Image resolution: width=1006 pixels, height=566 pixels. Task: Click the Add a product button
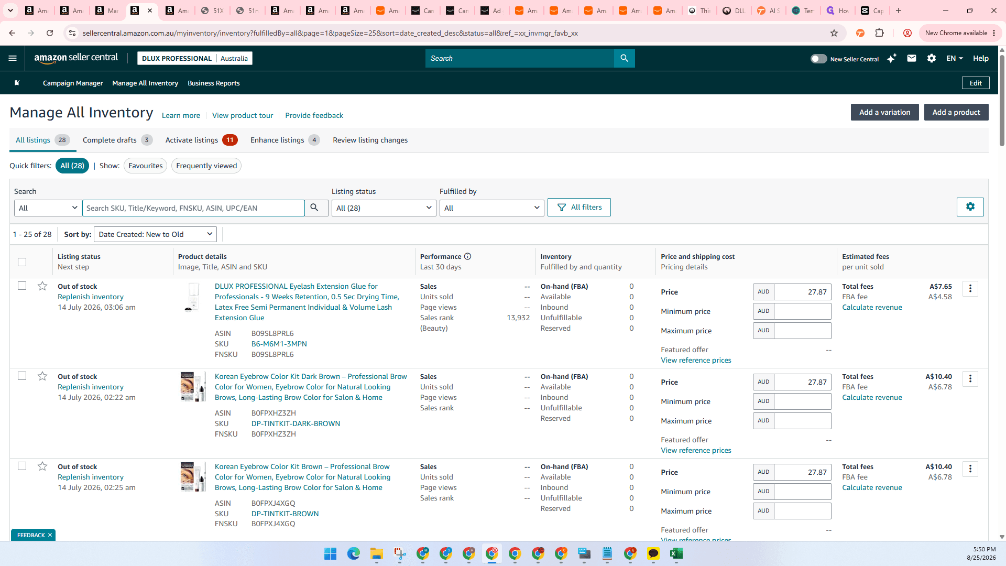pyautogui.click(x=956, y=112)
